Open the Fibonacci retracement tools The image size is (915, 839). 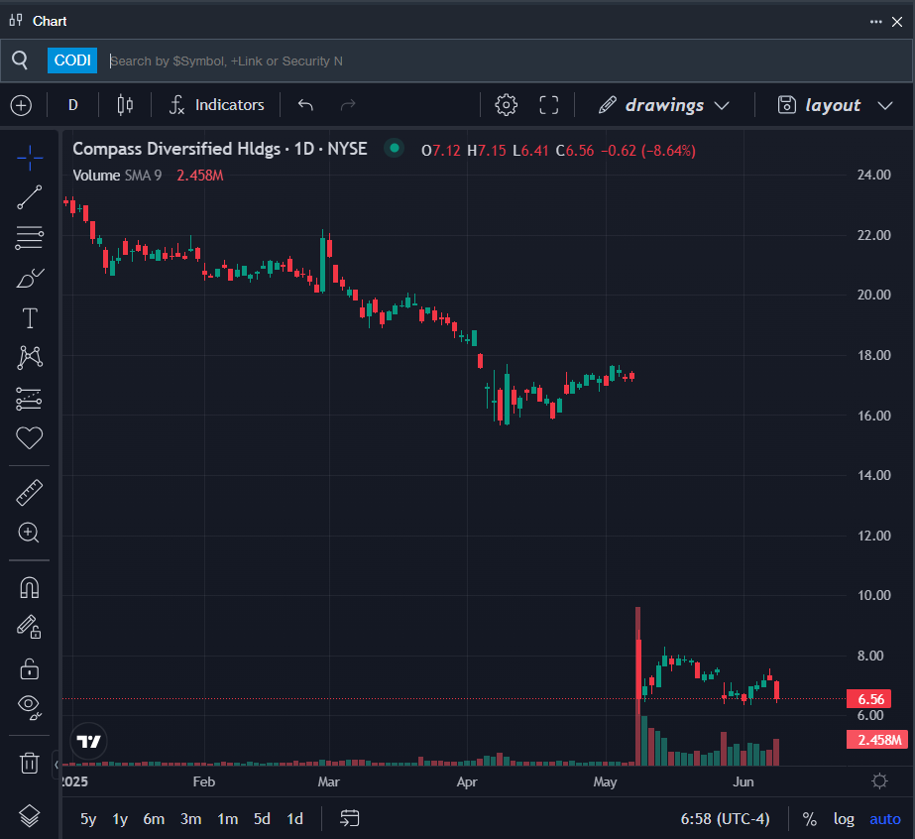pos(29,238)
